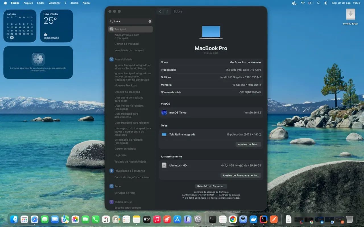Open Spotlight search in the menu bar
This screenshot has height=227, width=364.
(x=318, y=3)
